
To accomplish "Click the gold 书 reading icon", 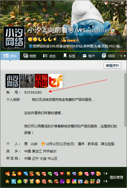I will point(68,174).
